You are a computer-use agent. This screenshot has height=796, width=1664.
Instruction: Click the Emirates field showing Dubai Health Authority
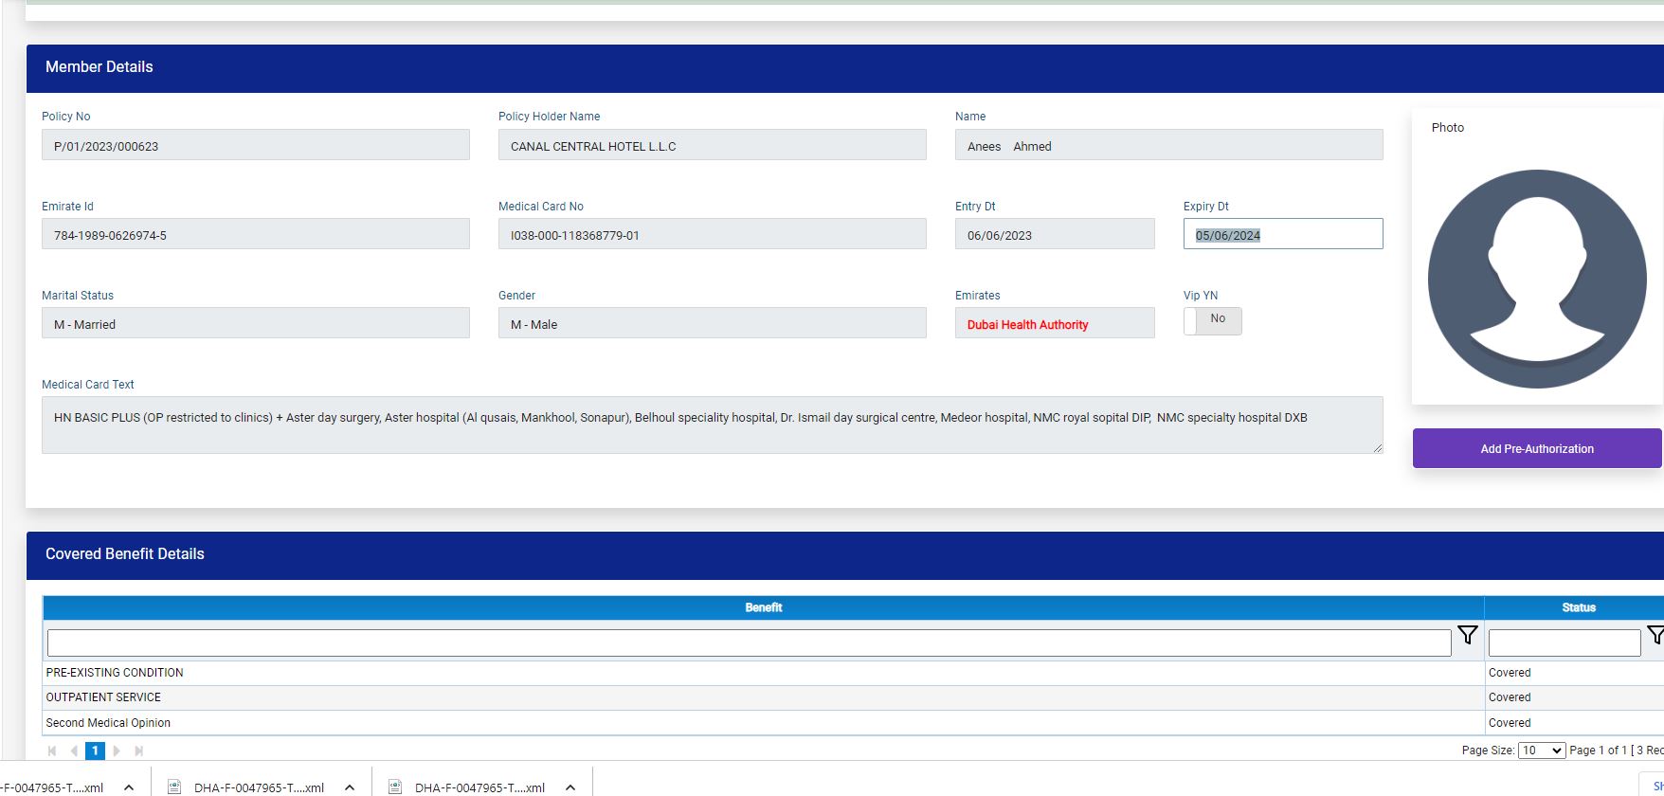1055,323
